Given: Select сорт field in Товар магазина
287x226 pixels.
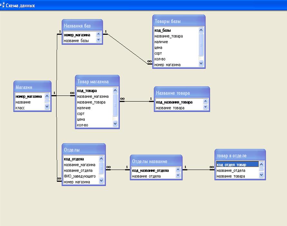Looking at the screenshot, I should (x=95, y=113).
